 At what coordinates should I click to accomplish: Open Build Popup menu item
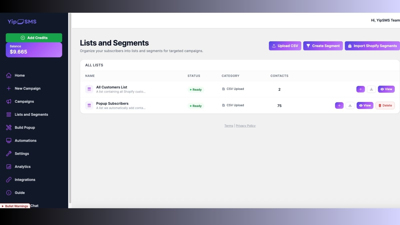pyautogui.click(x=25, y=127)
